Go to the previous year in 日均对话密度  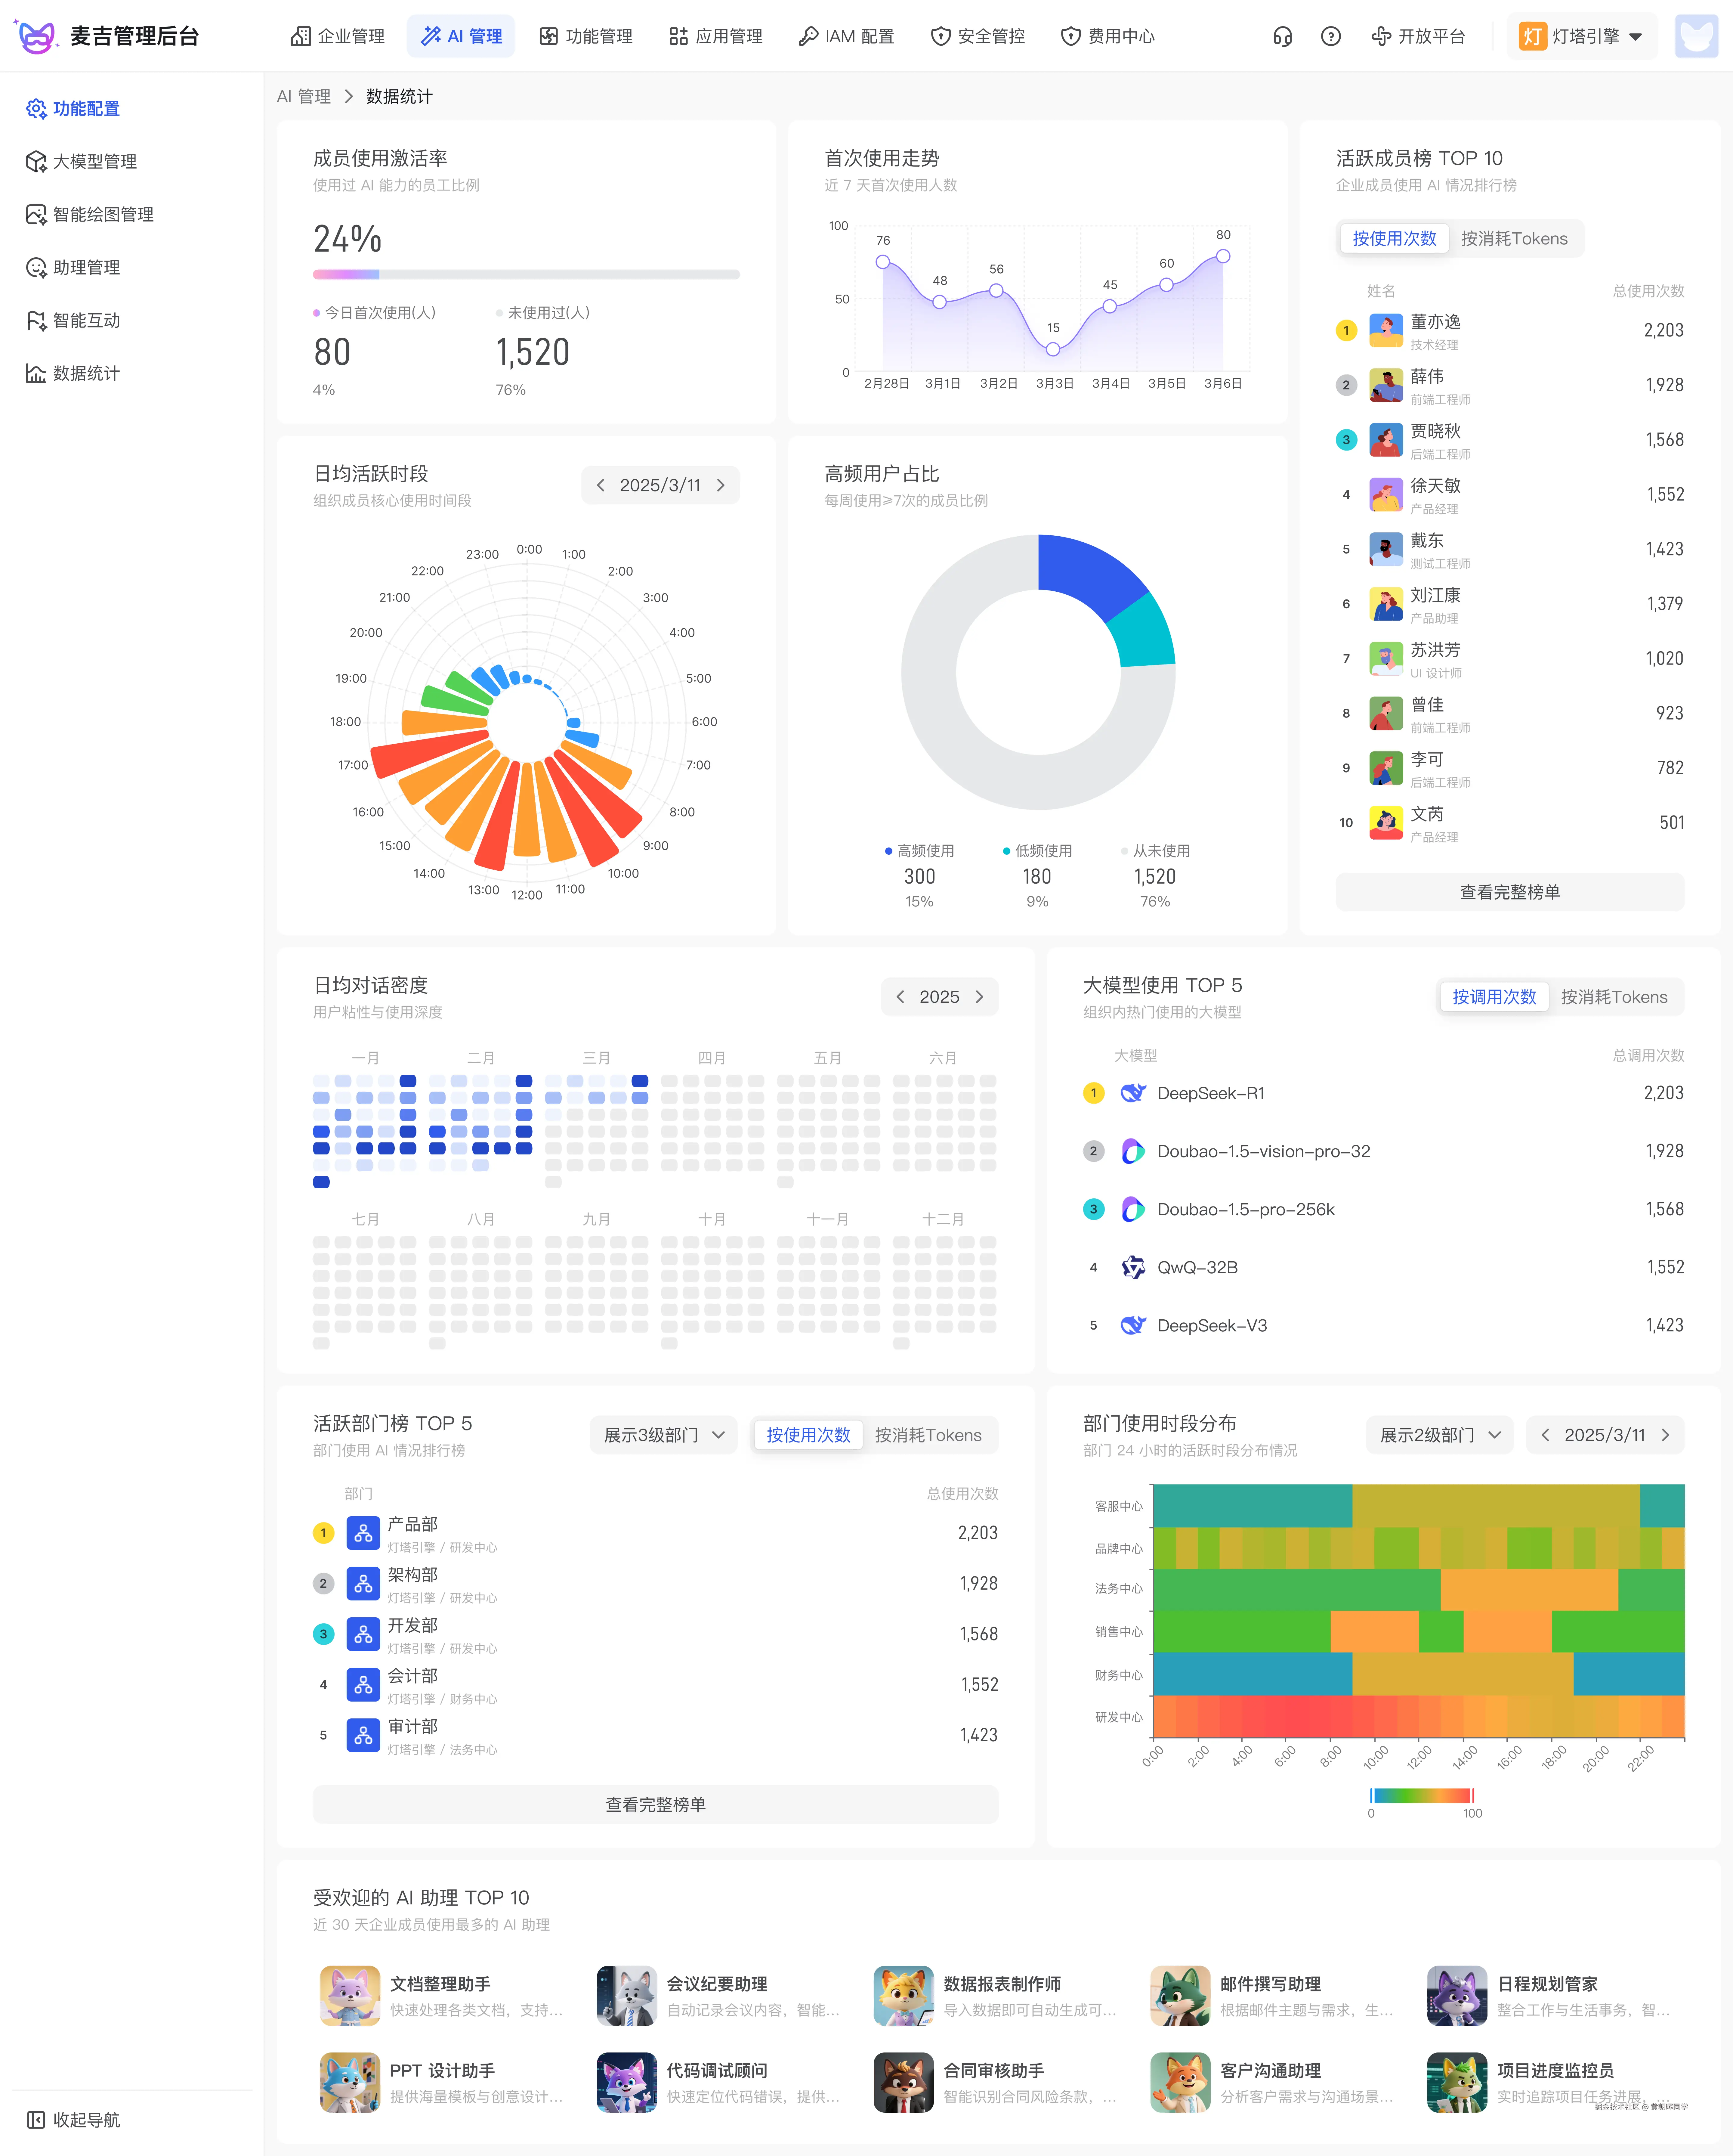[x=900, y=997]
